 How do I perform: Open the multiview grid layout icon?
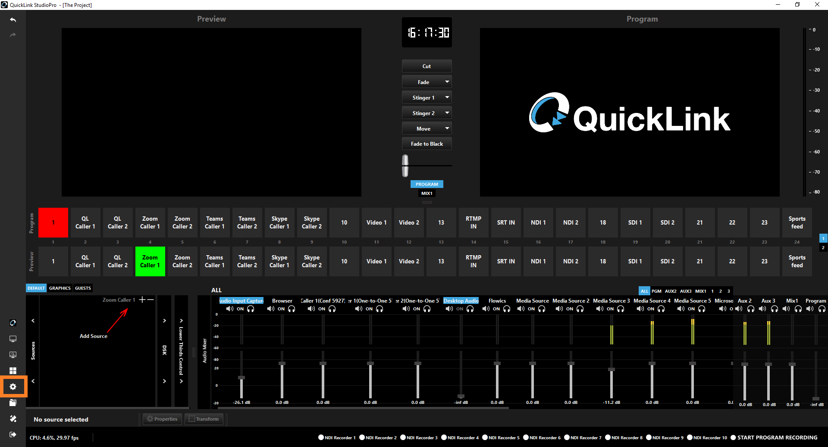[x=13, y=371]
